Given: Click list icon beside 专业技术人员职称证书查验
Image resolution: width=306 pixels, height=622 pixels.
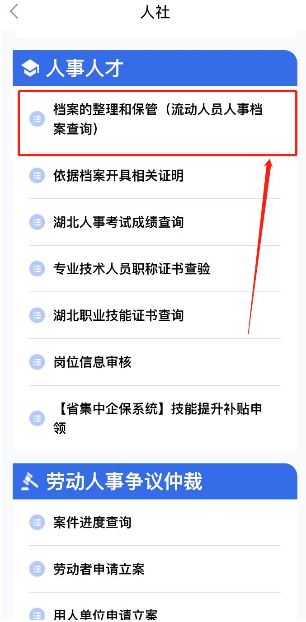Looking at the screenshot, I should click(x=37, y=269).
